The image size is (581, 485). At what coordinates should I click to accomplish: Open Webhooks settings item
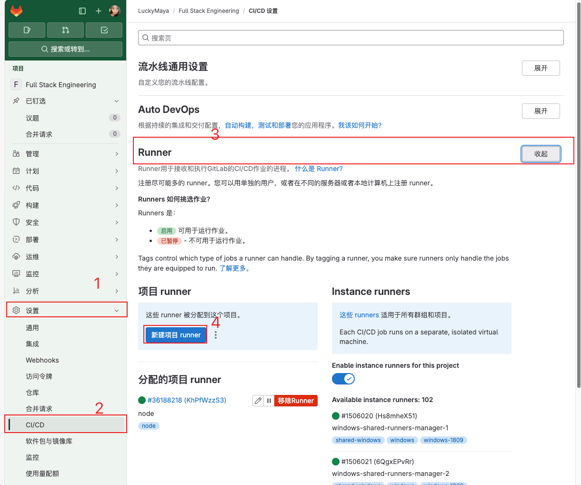66,360
